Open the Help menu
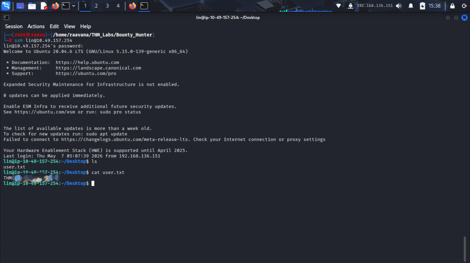The image size is (470, 263). coord(85,27)
